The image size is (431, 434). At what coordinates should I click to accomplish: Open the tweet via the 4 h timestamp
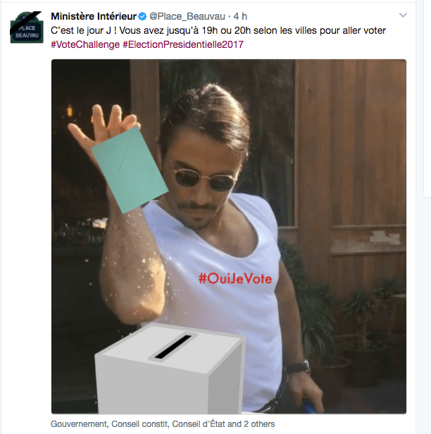tap(240, 17)
